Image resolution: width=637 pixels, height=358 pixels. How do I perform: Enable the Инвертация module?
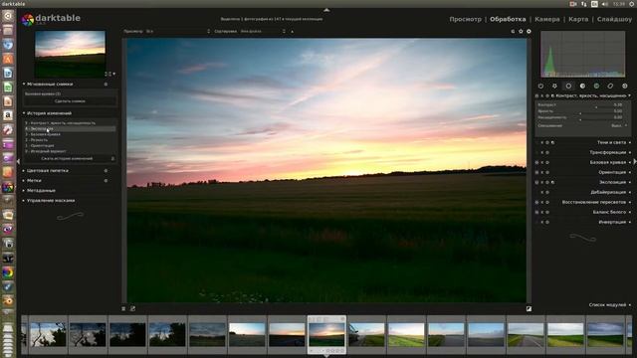tap(537, 222)
